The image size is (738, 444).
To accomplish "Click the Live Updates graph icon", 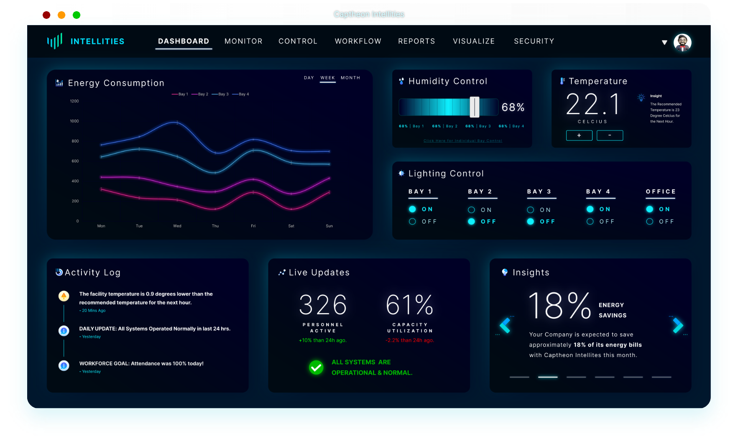I will pos(282,272).
